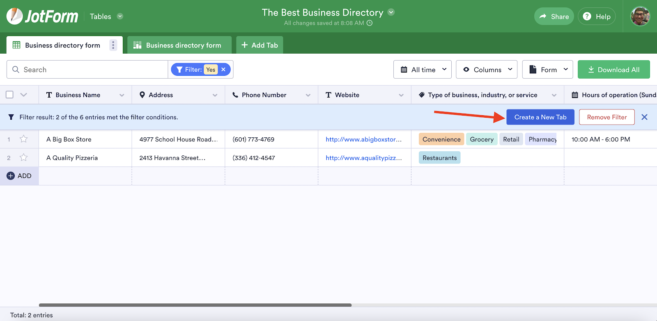
Task: Switch to the second Business directory form tab
Action: tap(179, 45)
